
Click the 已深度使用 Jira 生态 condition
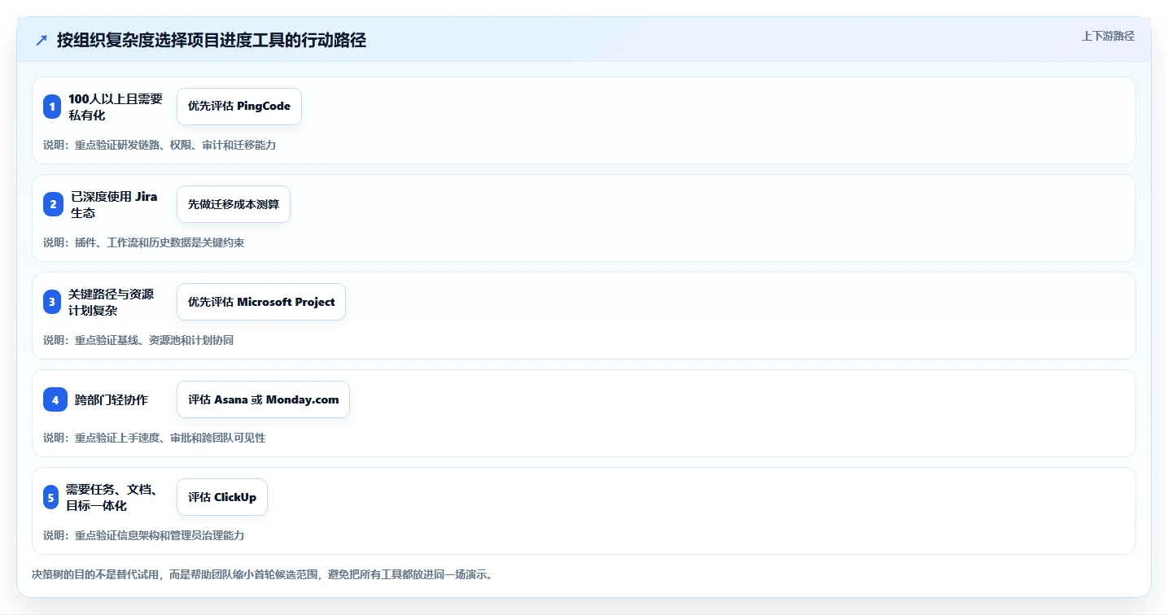[x=114, y=204]
